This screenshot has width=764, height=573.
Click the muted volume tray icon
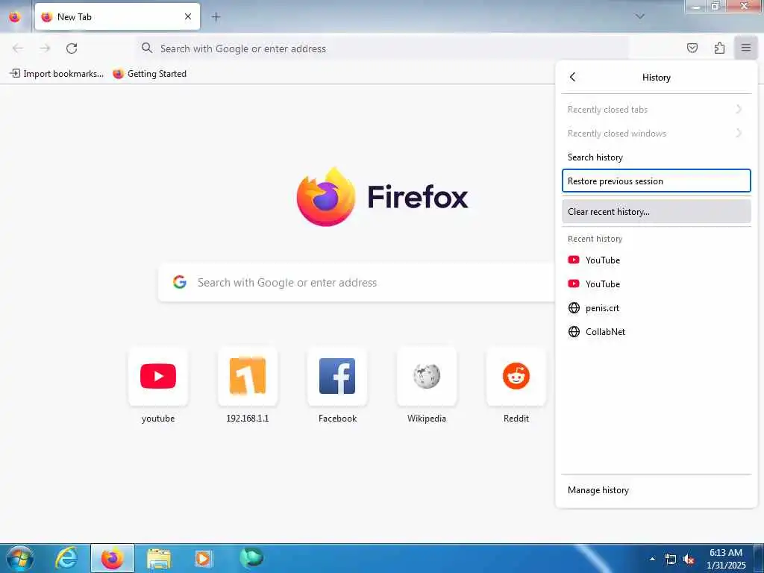point(689,560)
